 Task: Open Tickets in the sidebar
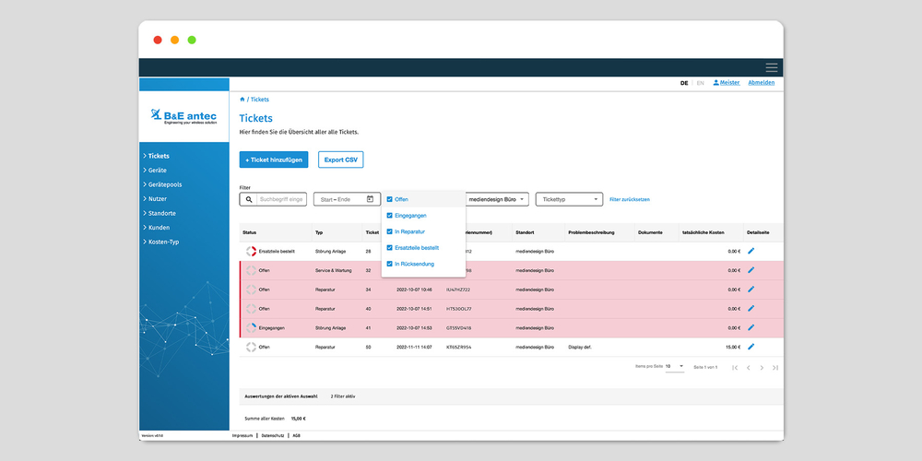[159, 156]
